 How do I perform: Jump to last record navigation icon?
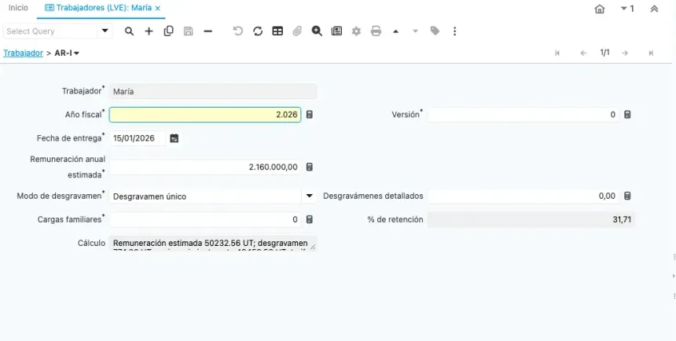(651, 53)
